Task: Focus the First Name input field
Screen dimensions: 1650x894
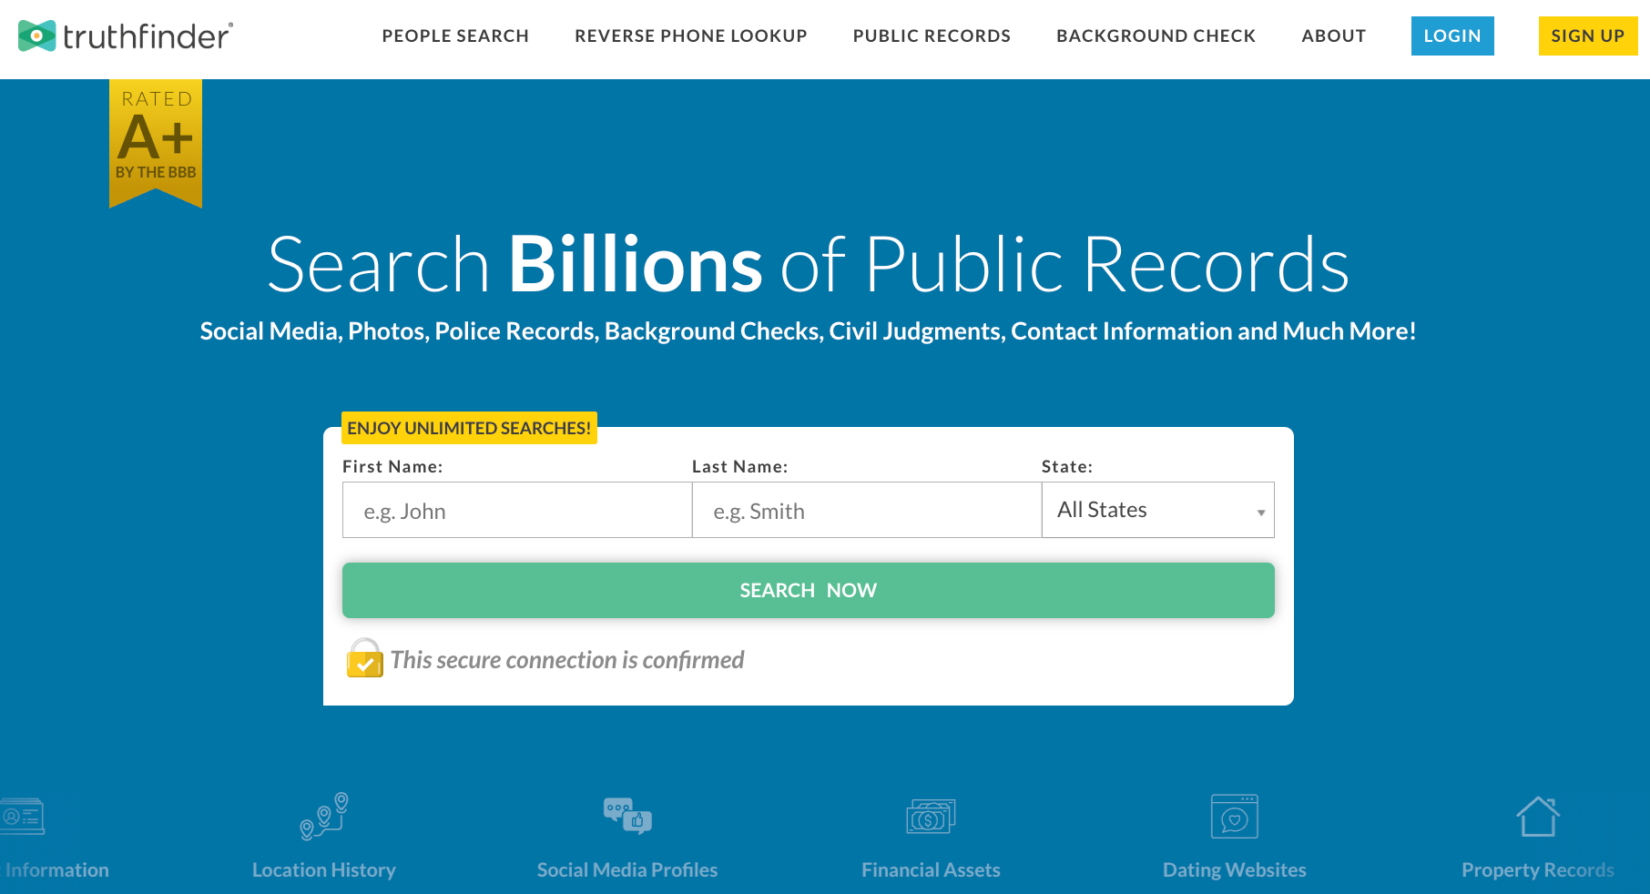Action: (517, 510)
